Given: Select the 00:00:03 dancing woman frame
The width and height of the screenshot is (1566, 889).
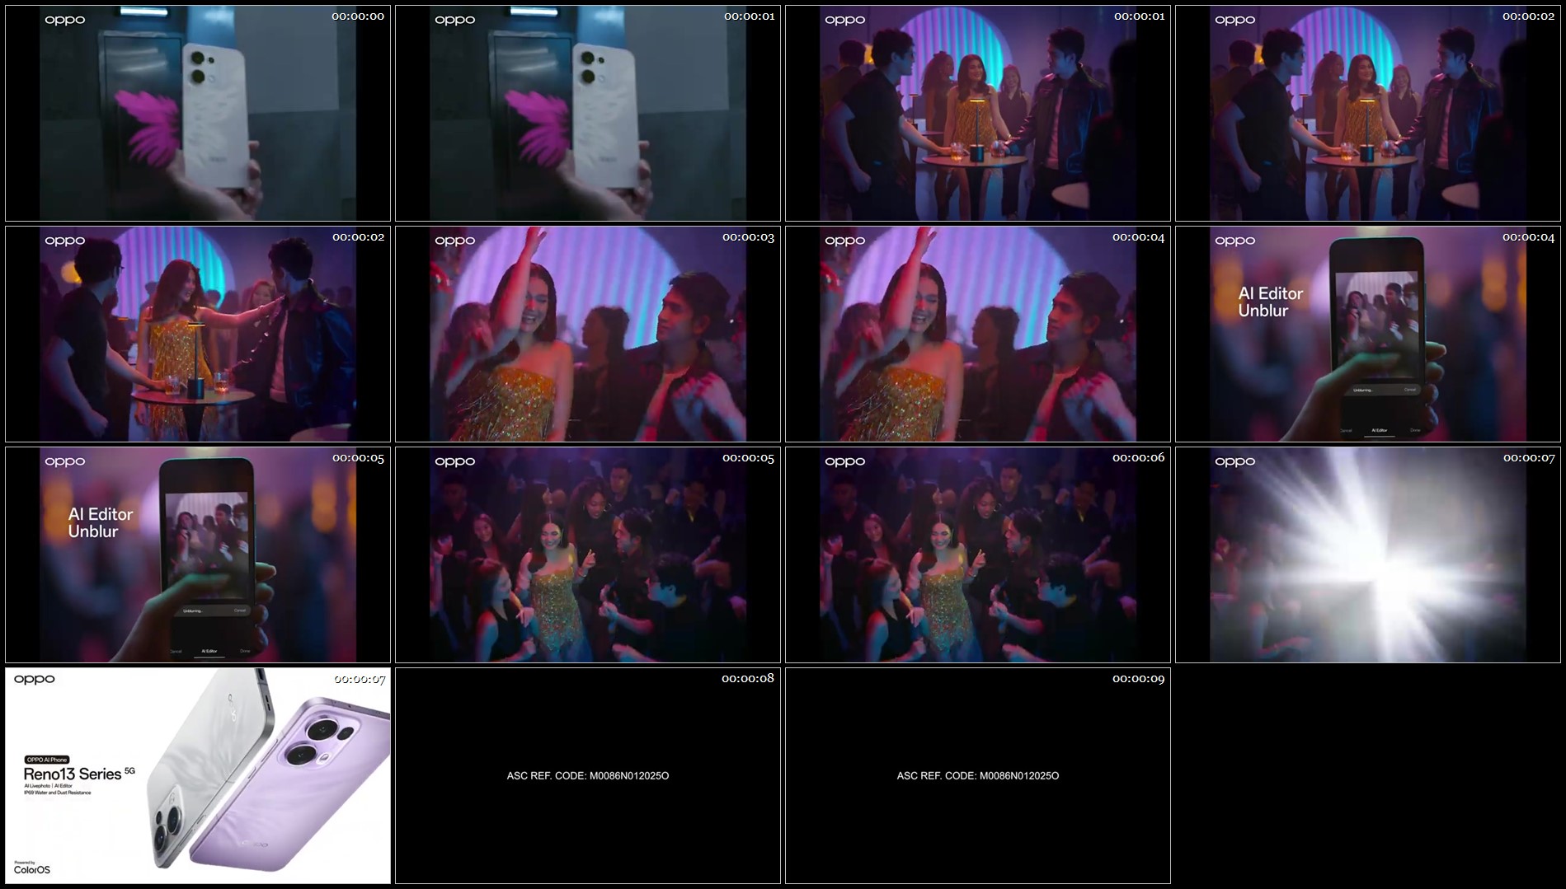Looking at the screenshot, I should coord(588,335).
